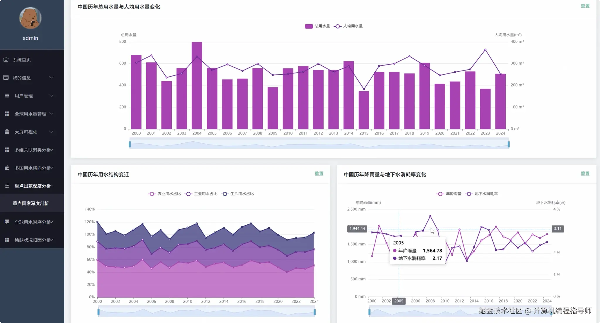
Task: Open the 我的信息 menu label
Action: (x=22, y=78)
